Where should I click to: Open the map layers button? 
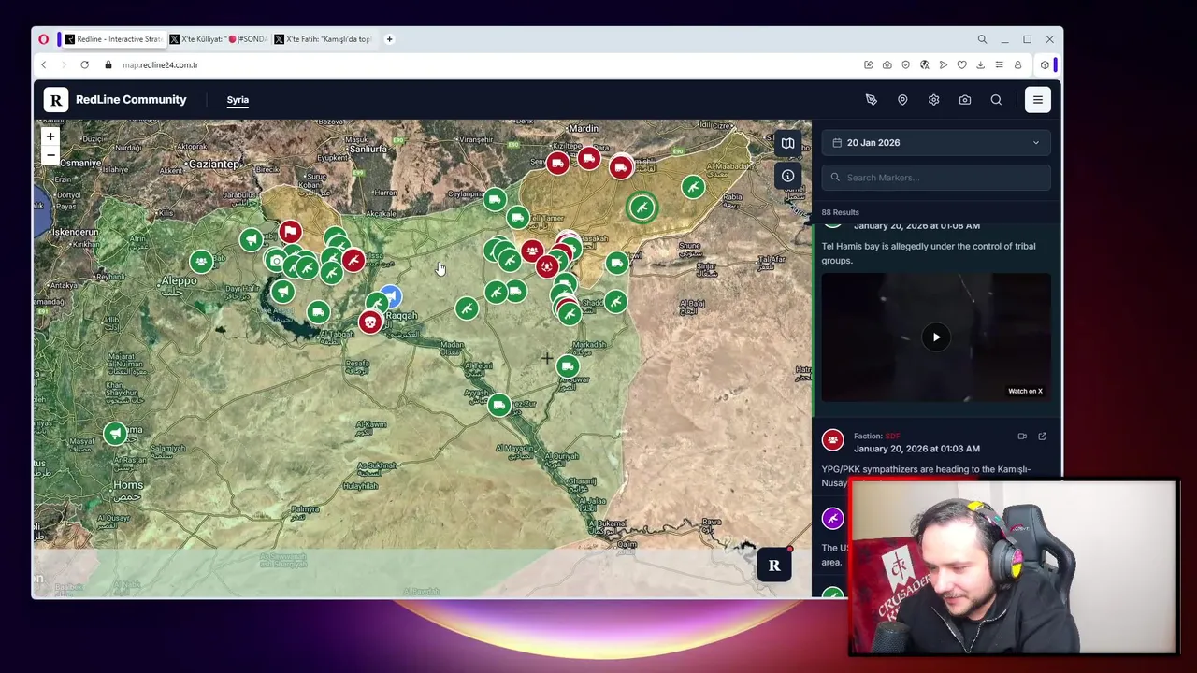788,143
